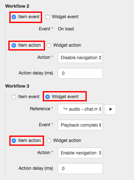Choose Widget action radio in Workflow 3
Image resolution: width=134 pixels, height=180 pixels.
49,141
